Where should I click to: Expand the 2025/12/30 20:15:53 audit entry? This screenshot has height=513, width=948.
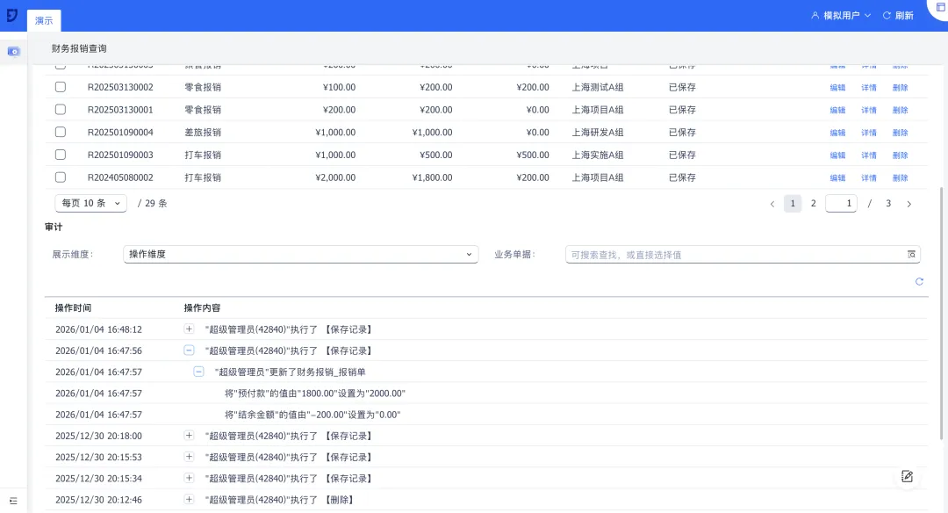point(189,457)
